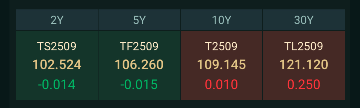Select the red 0.010 change value
360x108 pixels.
(222, 84)
